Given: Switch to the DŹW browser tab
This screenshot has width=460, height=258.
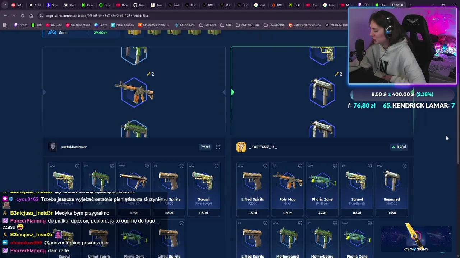Looking at the screenshot, I should [122, 5].
